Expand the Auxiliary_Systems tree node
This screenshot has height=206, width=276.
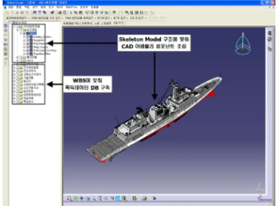tap(24, 37)
